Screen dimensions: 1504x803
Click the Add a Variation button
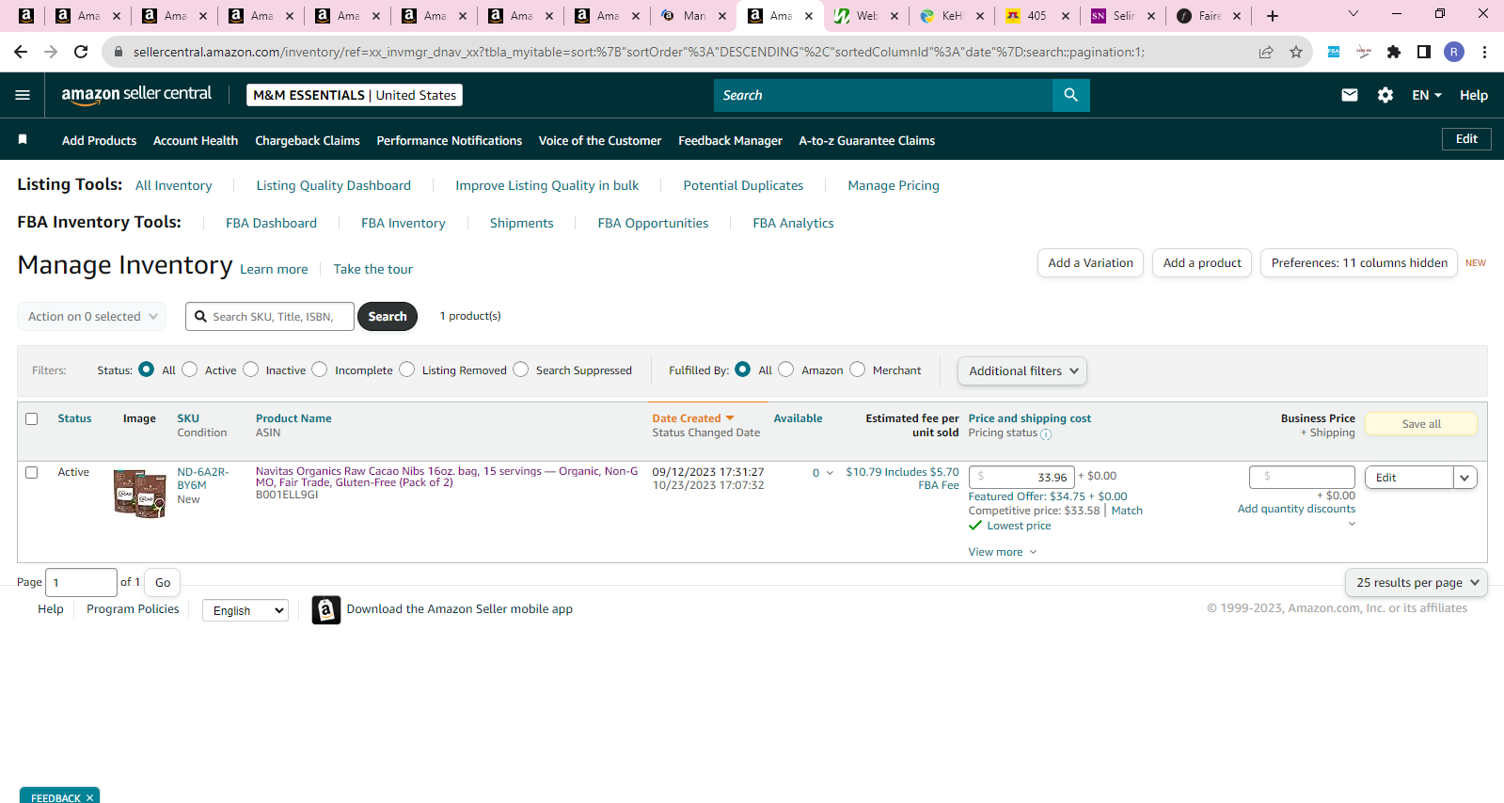point(1090,263)
